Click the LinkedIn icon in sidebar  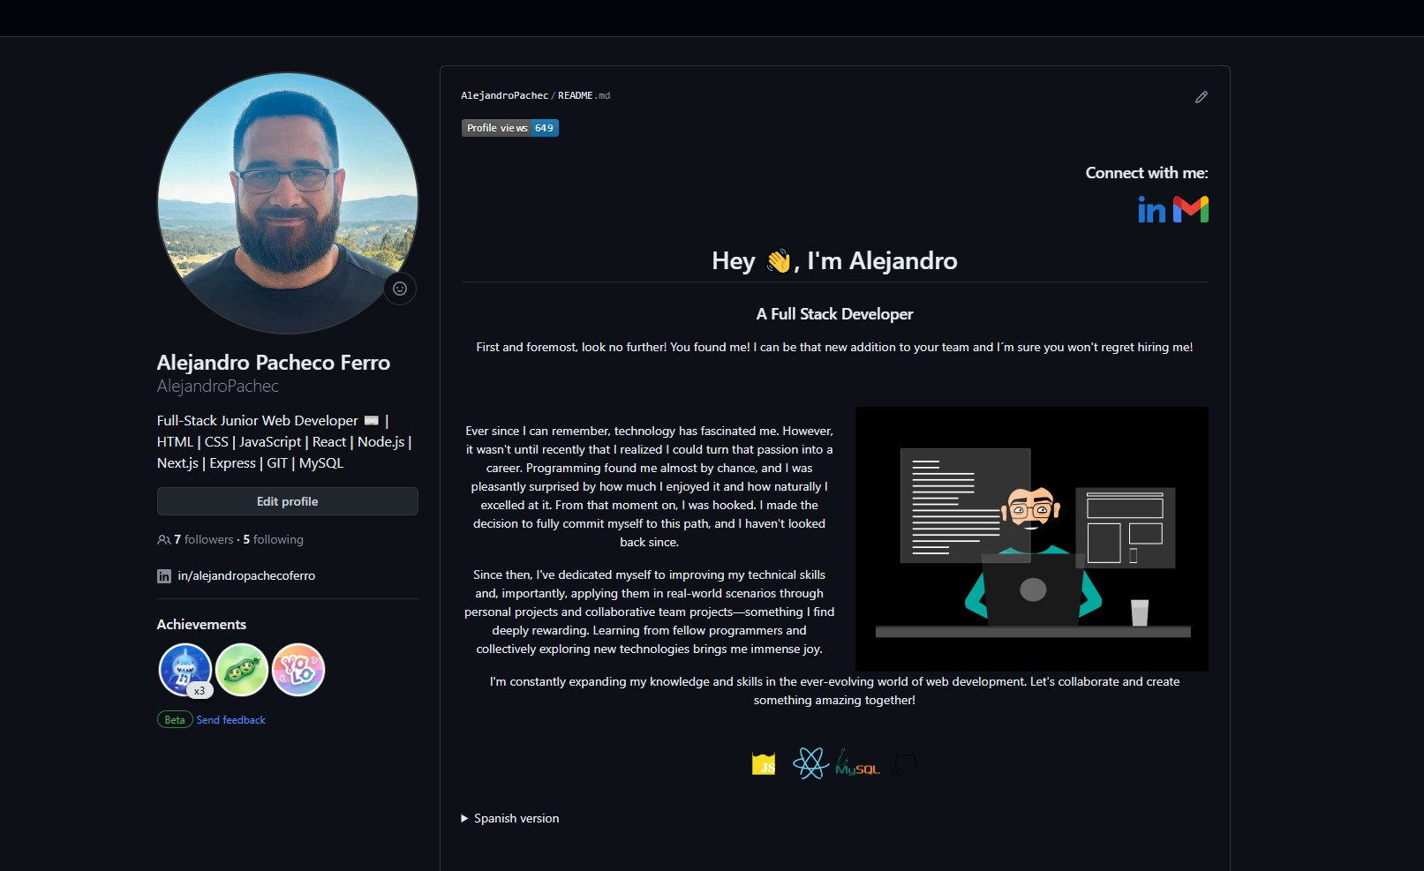(x=164, y=576)
